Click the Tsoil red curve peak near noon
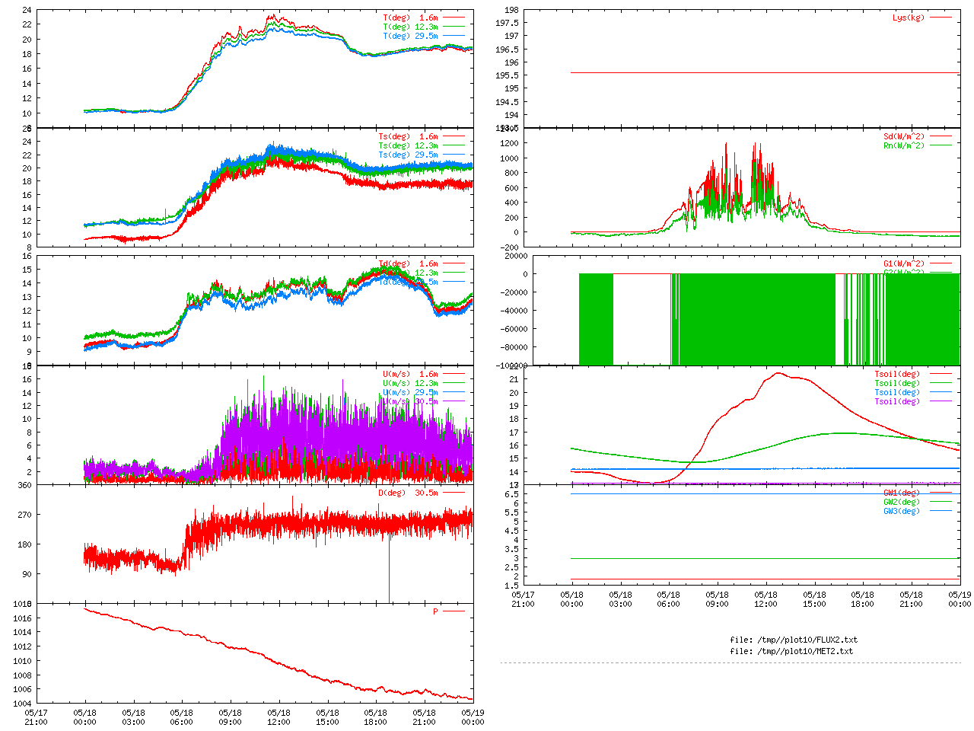The height and width of the screenshot is (731, 974). pyautogui.click(x=778, y=373)
